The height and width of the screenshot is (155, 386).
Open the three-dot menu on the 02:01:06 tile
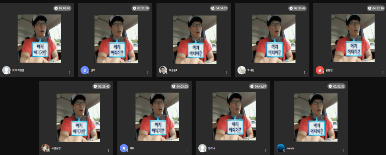[70, 72]
